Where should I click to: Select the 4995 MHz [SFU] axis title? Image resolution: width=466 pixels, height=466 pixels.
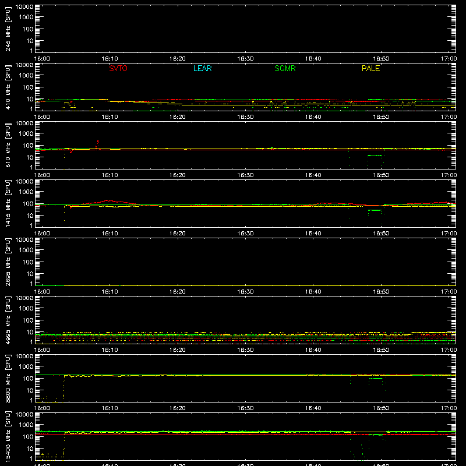pyautogui.click(x=8, y=320)
